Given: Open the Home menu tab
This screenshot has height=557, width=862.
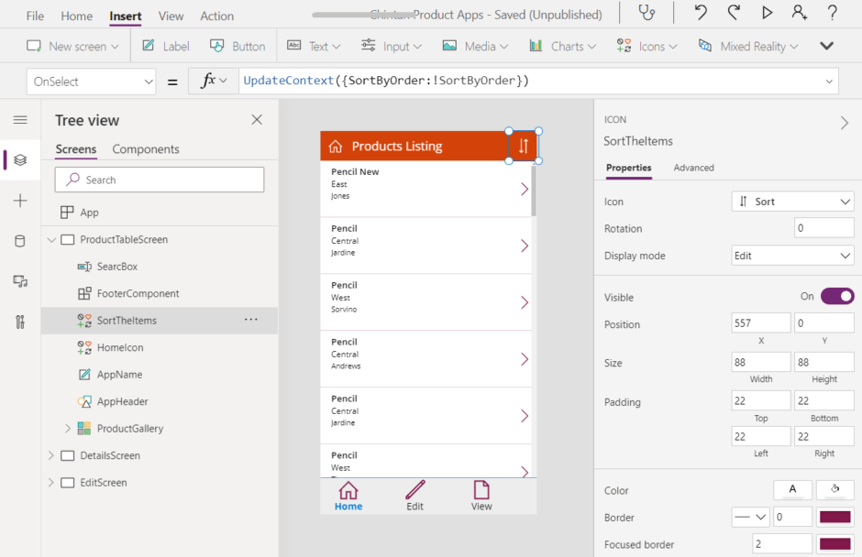Looking at the screenshot, I should point(76,16).
